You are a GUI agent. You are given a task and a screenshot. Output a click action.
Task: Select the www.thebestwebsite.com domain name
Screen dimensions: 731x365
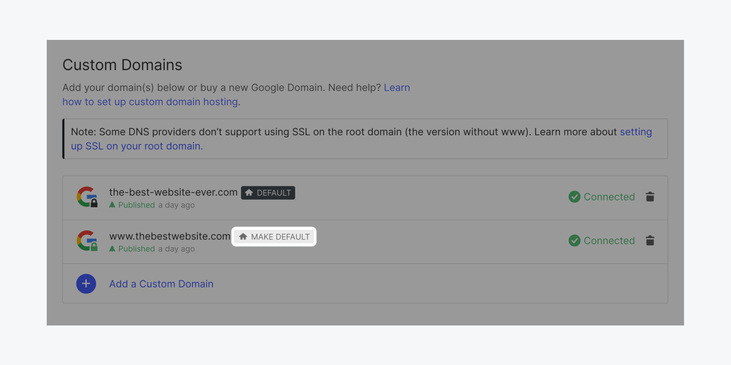point(170,236)
